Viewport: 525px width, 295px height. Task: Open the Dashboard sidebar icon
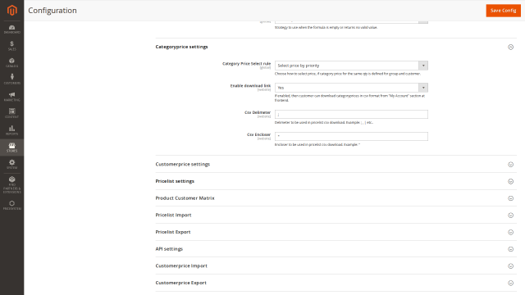[12, 29]
